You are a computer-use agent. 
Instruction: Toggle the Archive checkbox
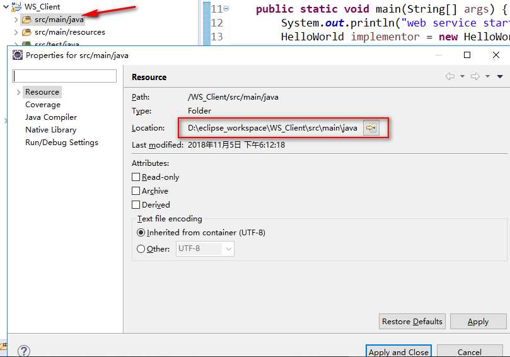tap(136, 190)
